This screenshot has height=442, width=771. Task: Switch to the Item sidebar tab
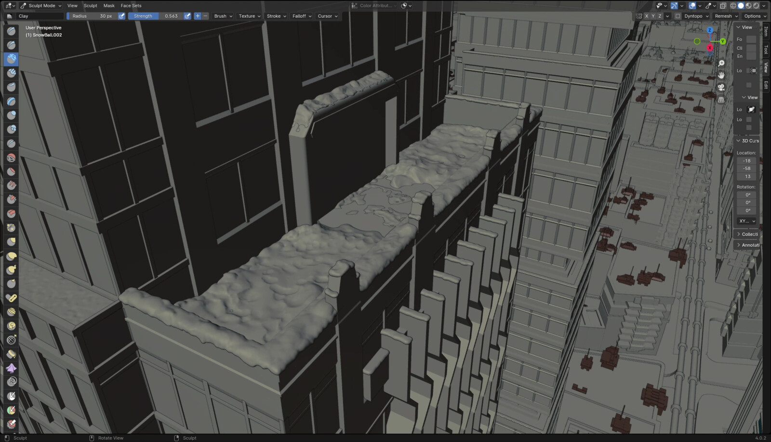(x=766, y=31)
